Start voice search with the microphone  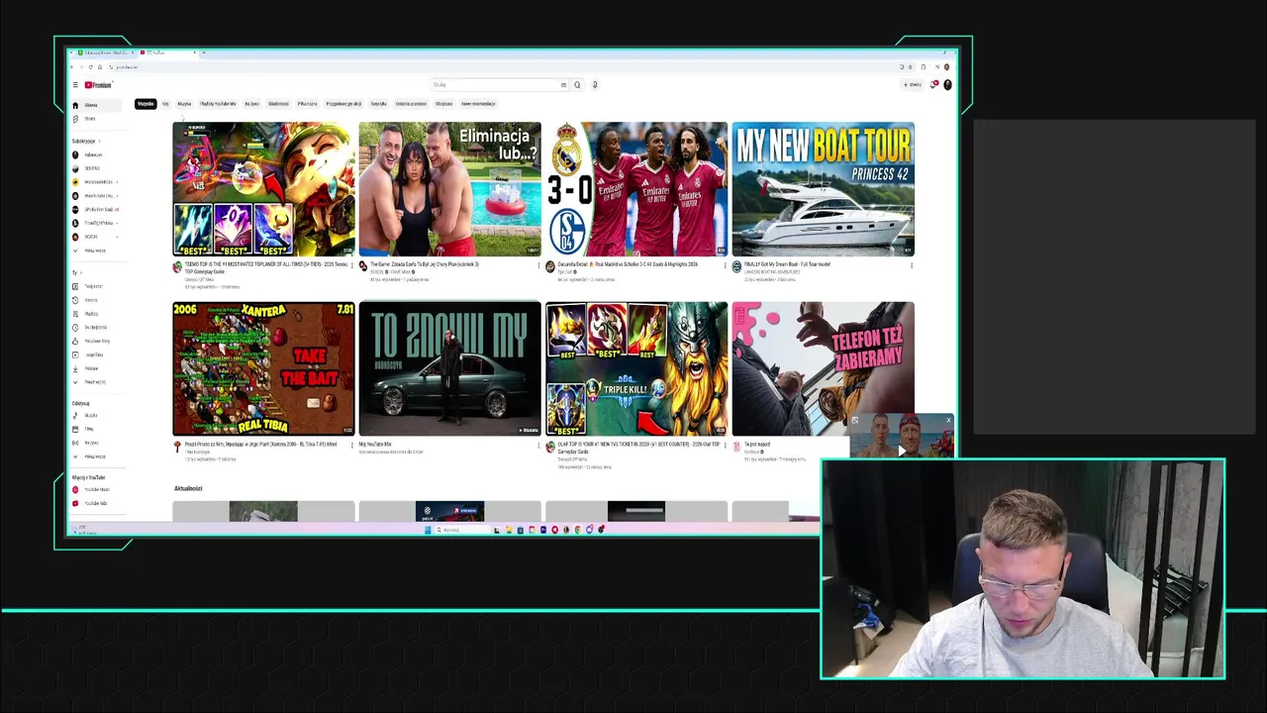click(x=595, y=85)
